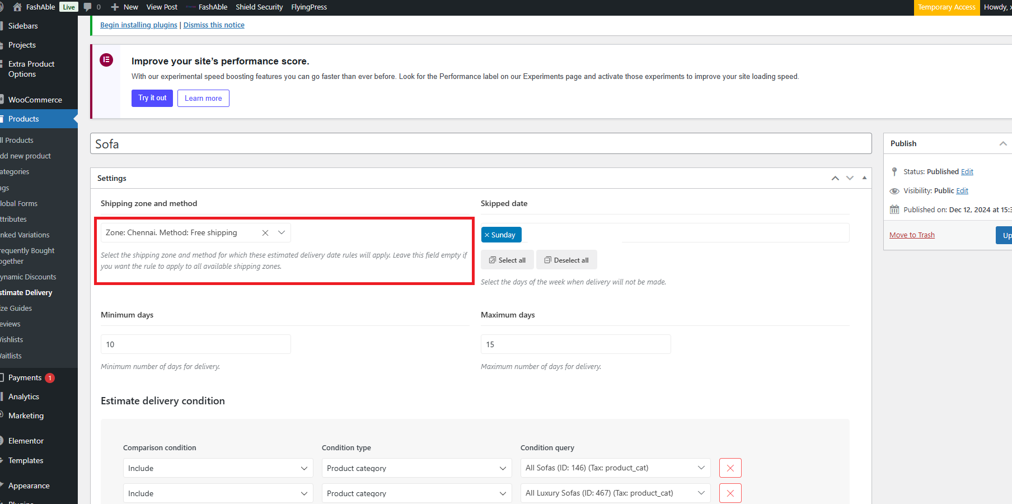Click the status pin icon in Publish box

(x=894, y=172)
